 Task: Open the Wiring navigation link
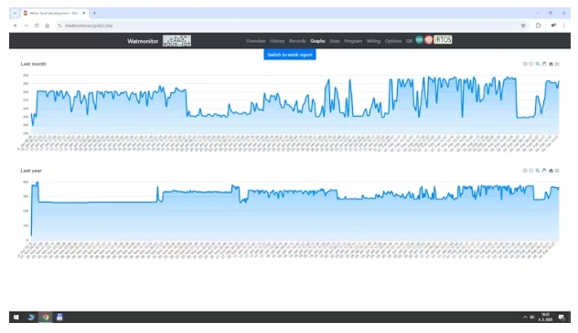click(x=373, y=41)
